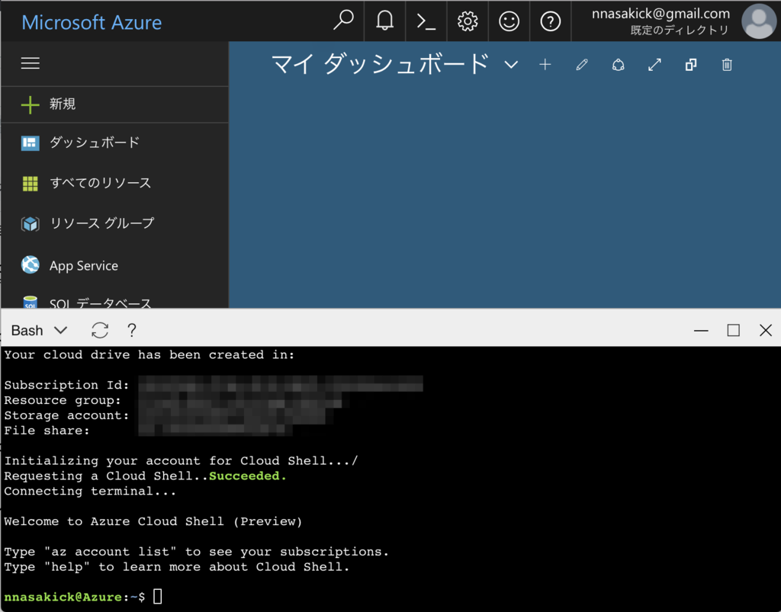
Task: Open ダッシュボード in sidebar
Action: 114,143
